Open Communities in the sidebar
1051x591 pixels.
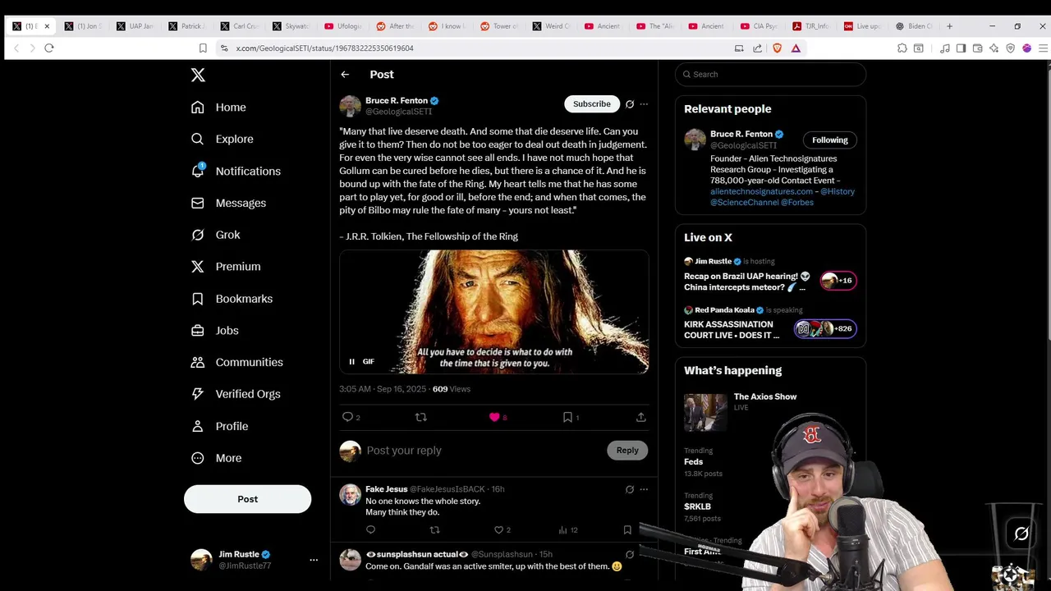tap(236, 362)
